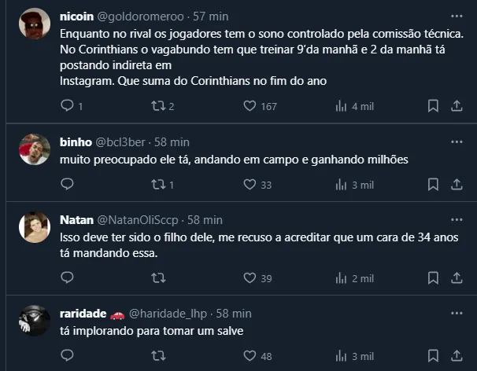Open more options for binho's tweet
477x371 pixels.
(x=457, y=141)
